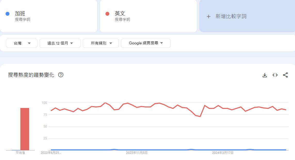Click the 搜尋熱度的趨勢變化 chart title
This screenshot has width=295, height=160.
click(x=31, y=75)
